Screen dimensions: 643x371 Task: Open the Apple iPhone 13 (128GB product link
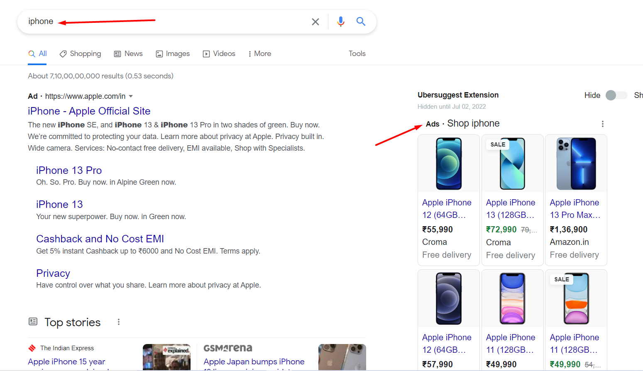511,209
